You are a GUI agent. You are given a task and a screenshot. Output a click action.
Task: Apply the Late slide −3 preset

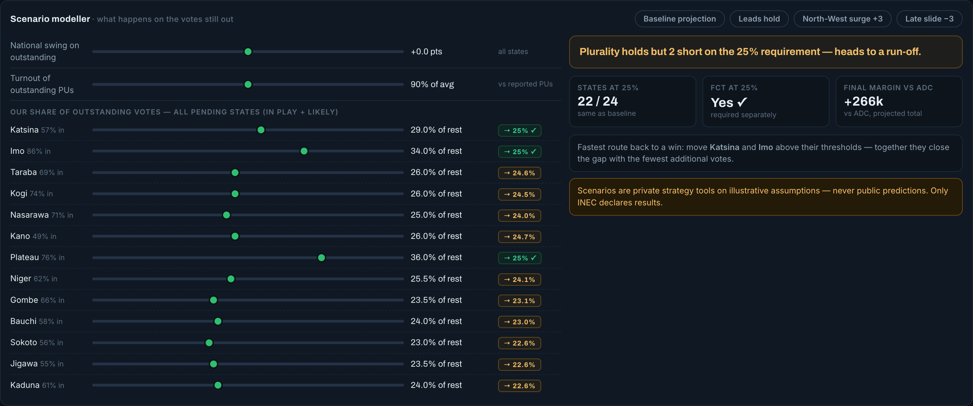click(x=929, y=19)
